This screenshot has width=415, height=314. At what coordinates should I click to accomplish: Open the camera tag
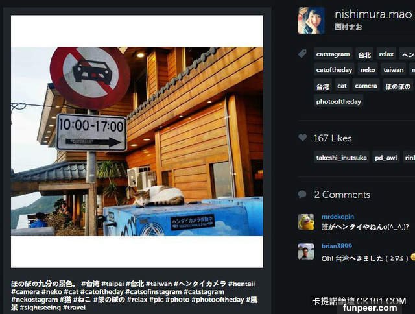(366, 86)
